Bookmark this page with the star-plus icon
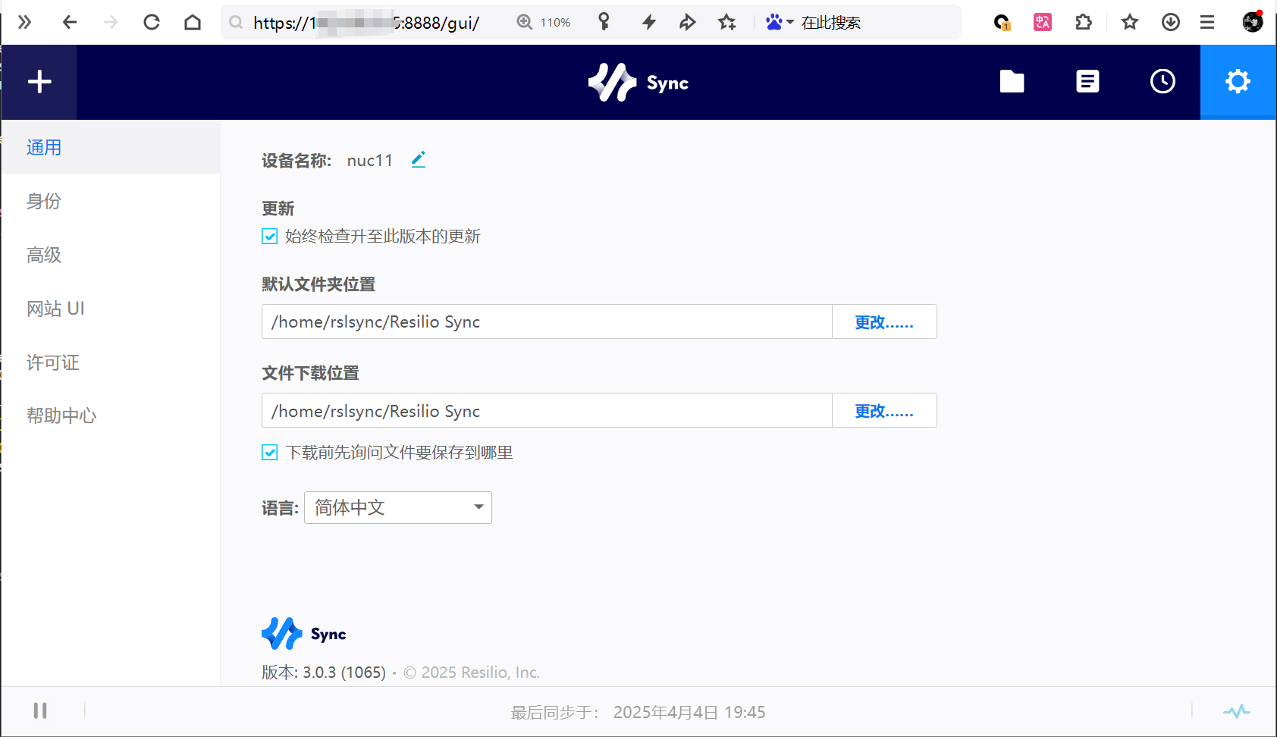 pyautogui.click(x=727, y=22)
